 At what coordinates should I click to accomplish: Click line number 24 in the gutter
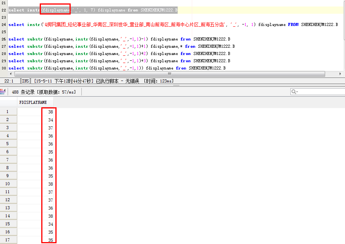pyautogui.click(x=4, y=24)
